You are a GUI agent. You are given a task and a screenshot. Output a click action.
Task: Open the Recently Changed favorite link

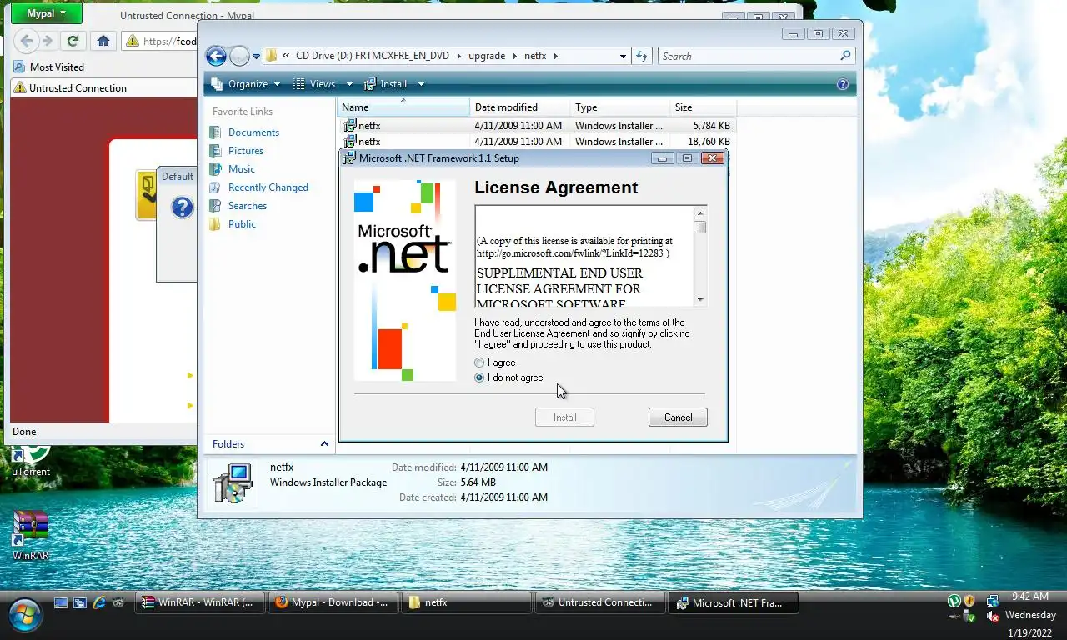pos(268,187)
